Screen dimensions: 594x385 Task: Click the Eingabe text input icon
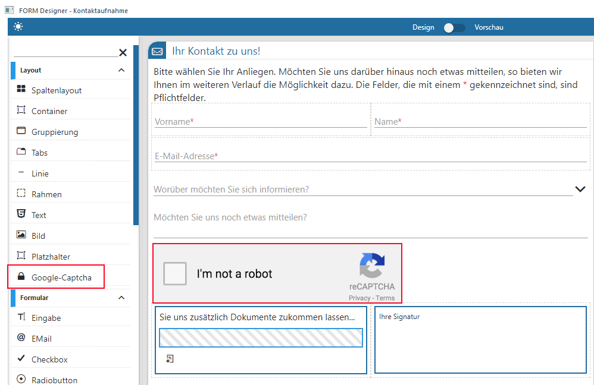[21, 317]
